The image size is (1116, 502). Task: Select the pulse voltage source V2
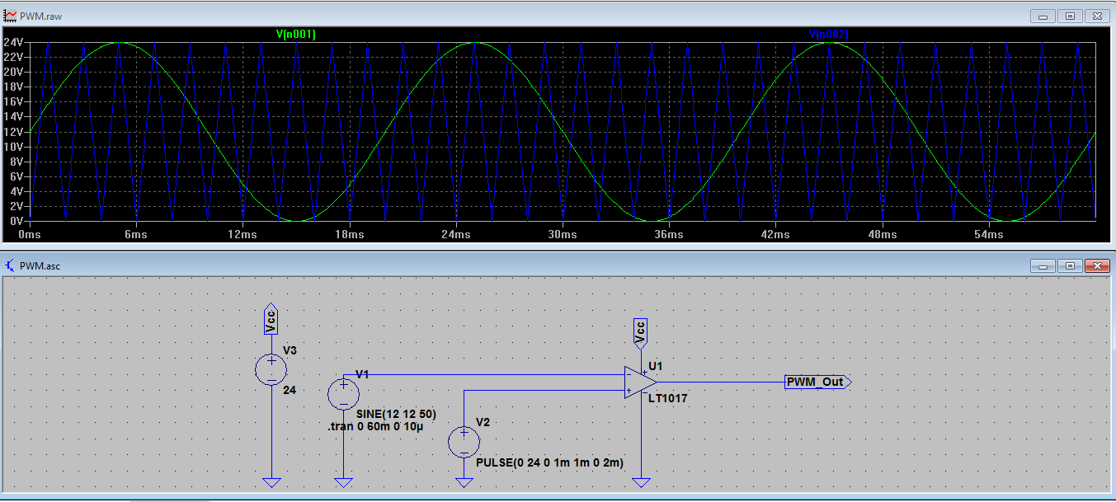(464, 442)
